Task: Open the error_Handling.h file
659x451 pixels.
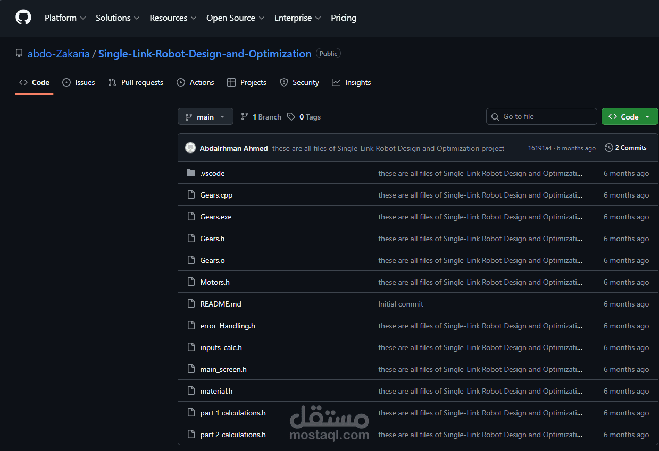Action: click(x=228, y=326)
